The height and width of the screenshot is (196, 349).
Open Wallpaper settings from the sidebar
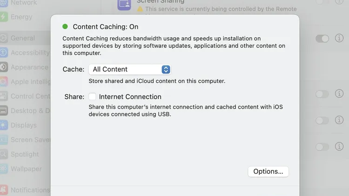click(26, 169)
